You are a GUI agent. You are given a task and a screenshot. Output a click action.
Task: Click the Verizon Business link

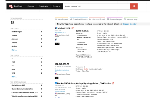click(60, 91)
